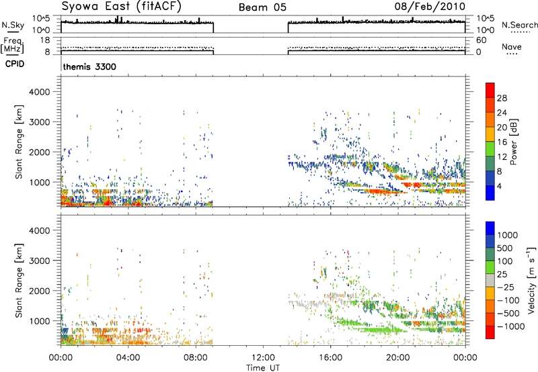Image resolution: width=538 pixels, height=372 pixels.
Task: Click the '16:00' time tick label
Action: [x=330, y=358]
